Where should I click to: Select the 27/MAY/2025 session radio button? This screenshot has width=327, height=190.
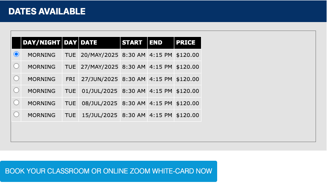coord(17,66)
